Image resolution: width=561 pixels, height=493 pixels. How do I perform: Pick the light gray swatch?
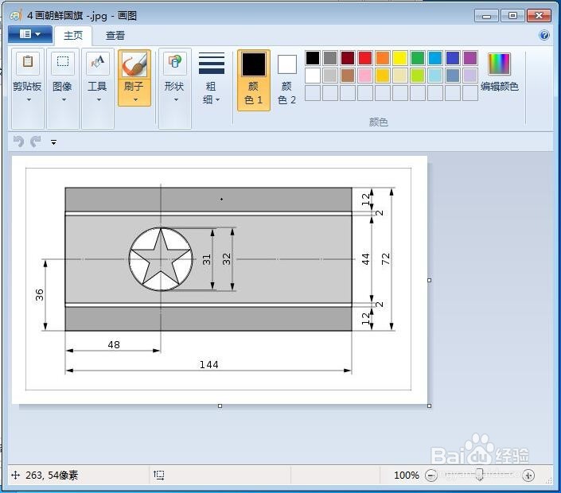click(x=330, y=76)
